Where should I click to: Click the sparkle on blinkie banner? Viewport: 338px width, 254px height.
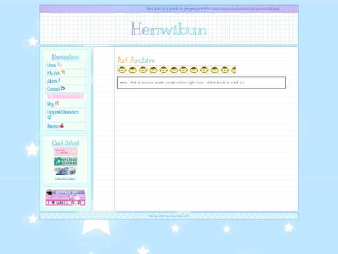(65, 192)
